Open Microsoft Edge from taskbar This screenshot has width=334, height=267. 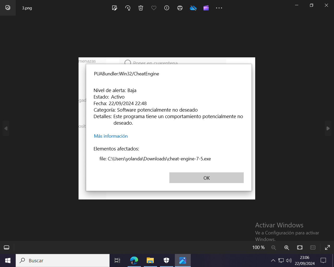tap(134, 260)
